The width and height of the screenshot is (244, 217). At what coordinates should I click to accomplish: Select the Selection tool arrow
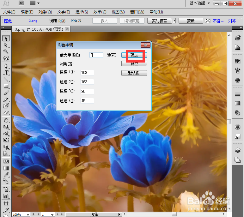click(6, 39)
